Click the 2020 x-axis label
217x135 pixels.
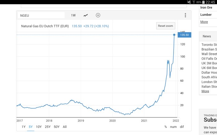(112, 121)
